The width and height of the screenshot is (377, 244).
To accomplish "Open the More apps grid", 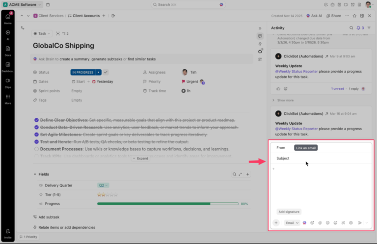I will 8,99.
